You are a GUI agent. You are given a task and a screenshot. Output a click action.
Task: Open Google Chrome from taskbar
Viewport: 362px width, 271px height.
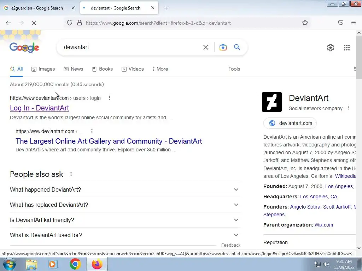tap(75, 264)
